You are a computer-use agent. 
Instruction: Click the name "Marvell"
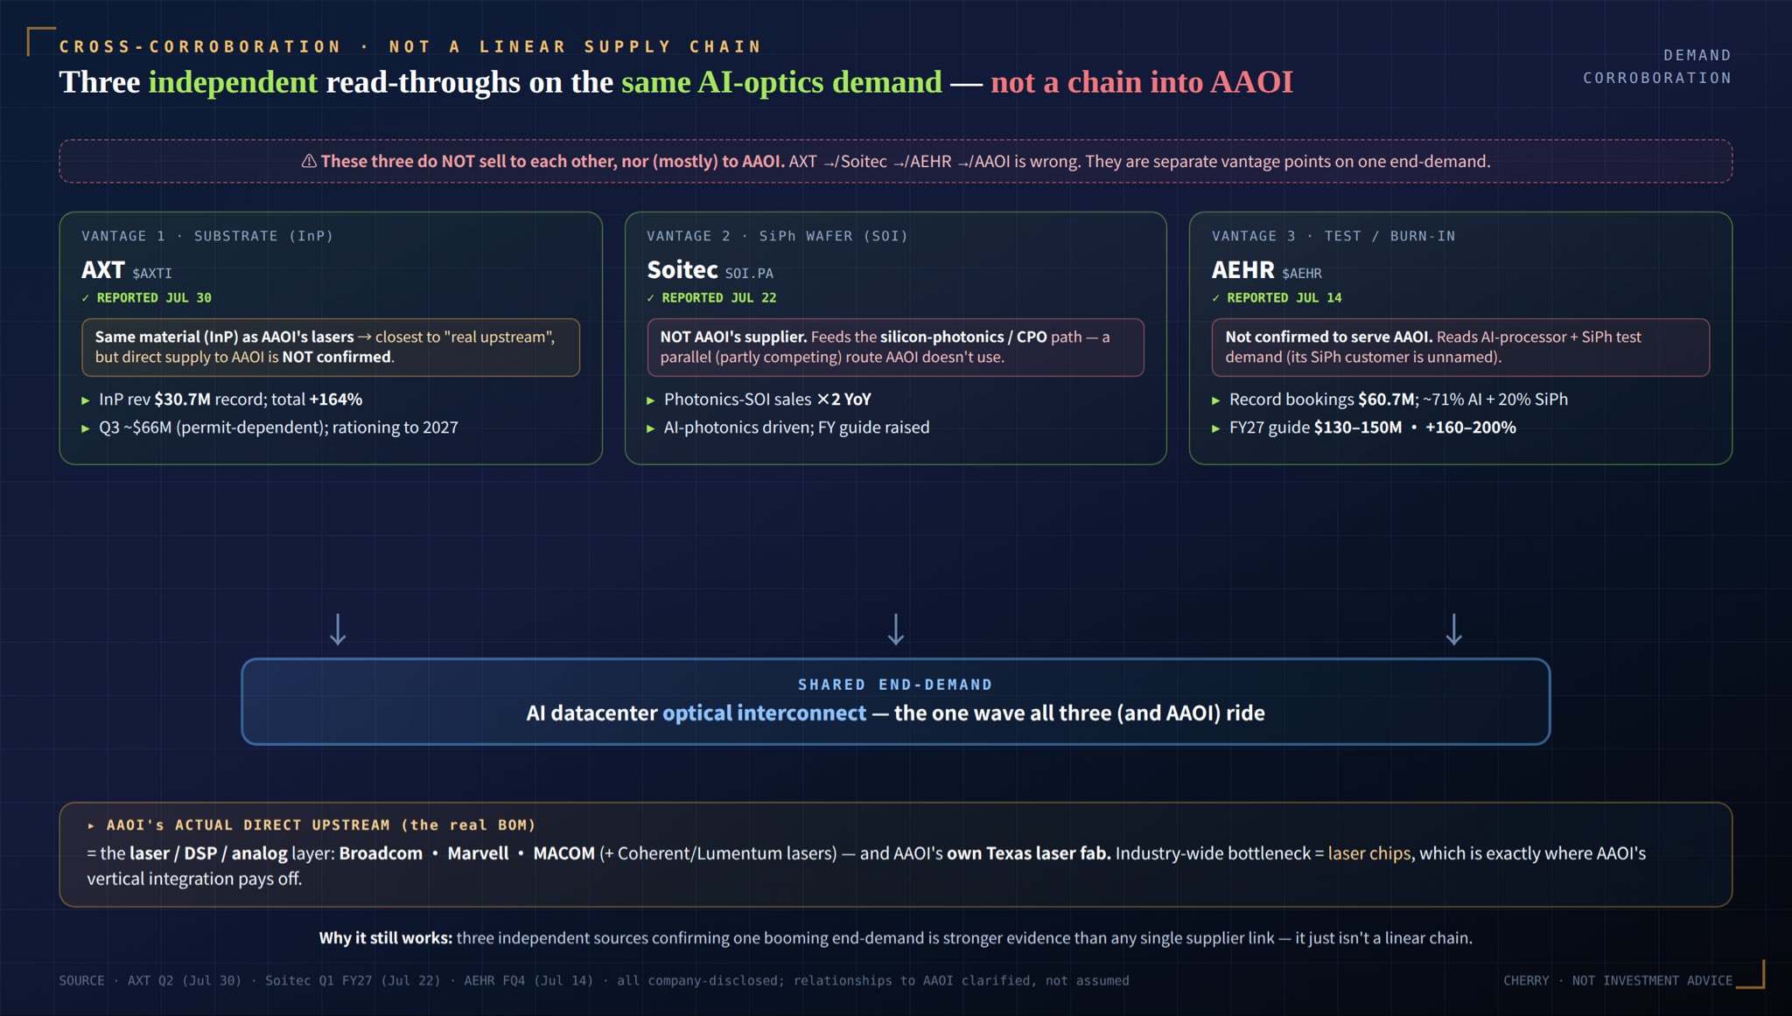pos(478,853)
